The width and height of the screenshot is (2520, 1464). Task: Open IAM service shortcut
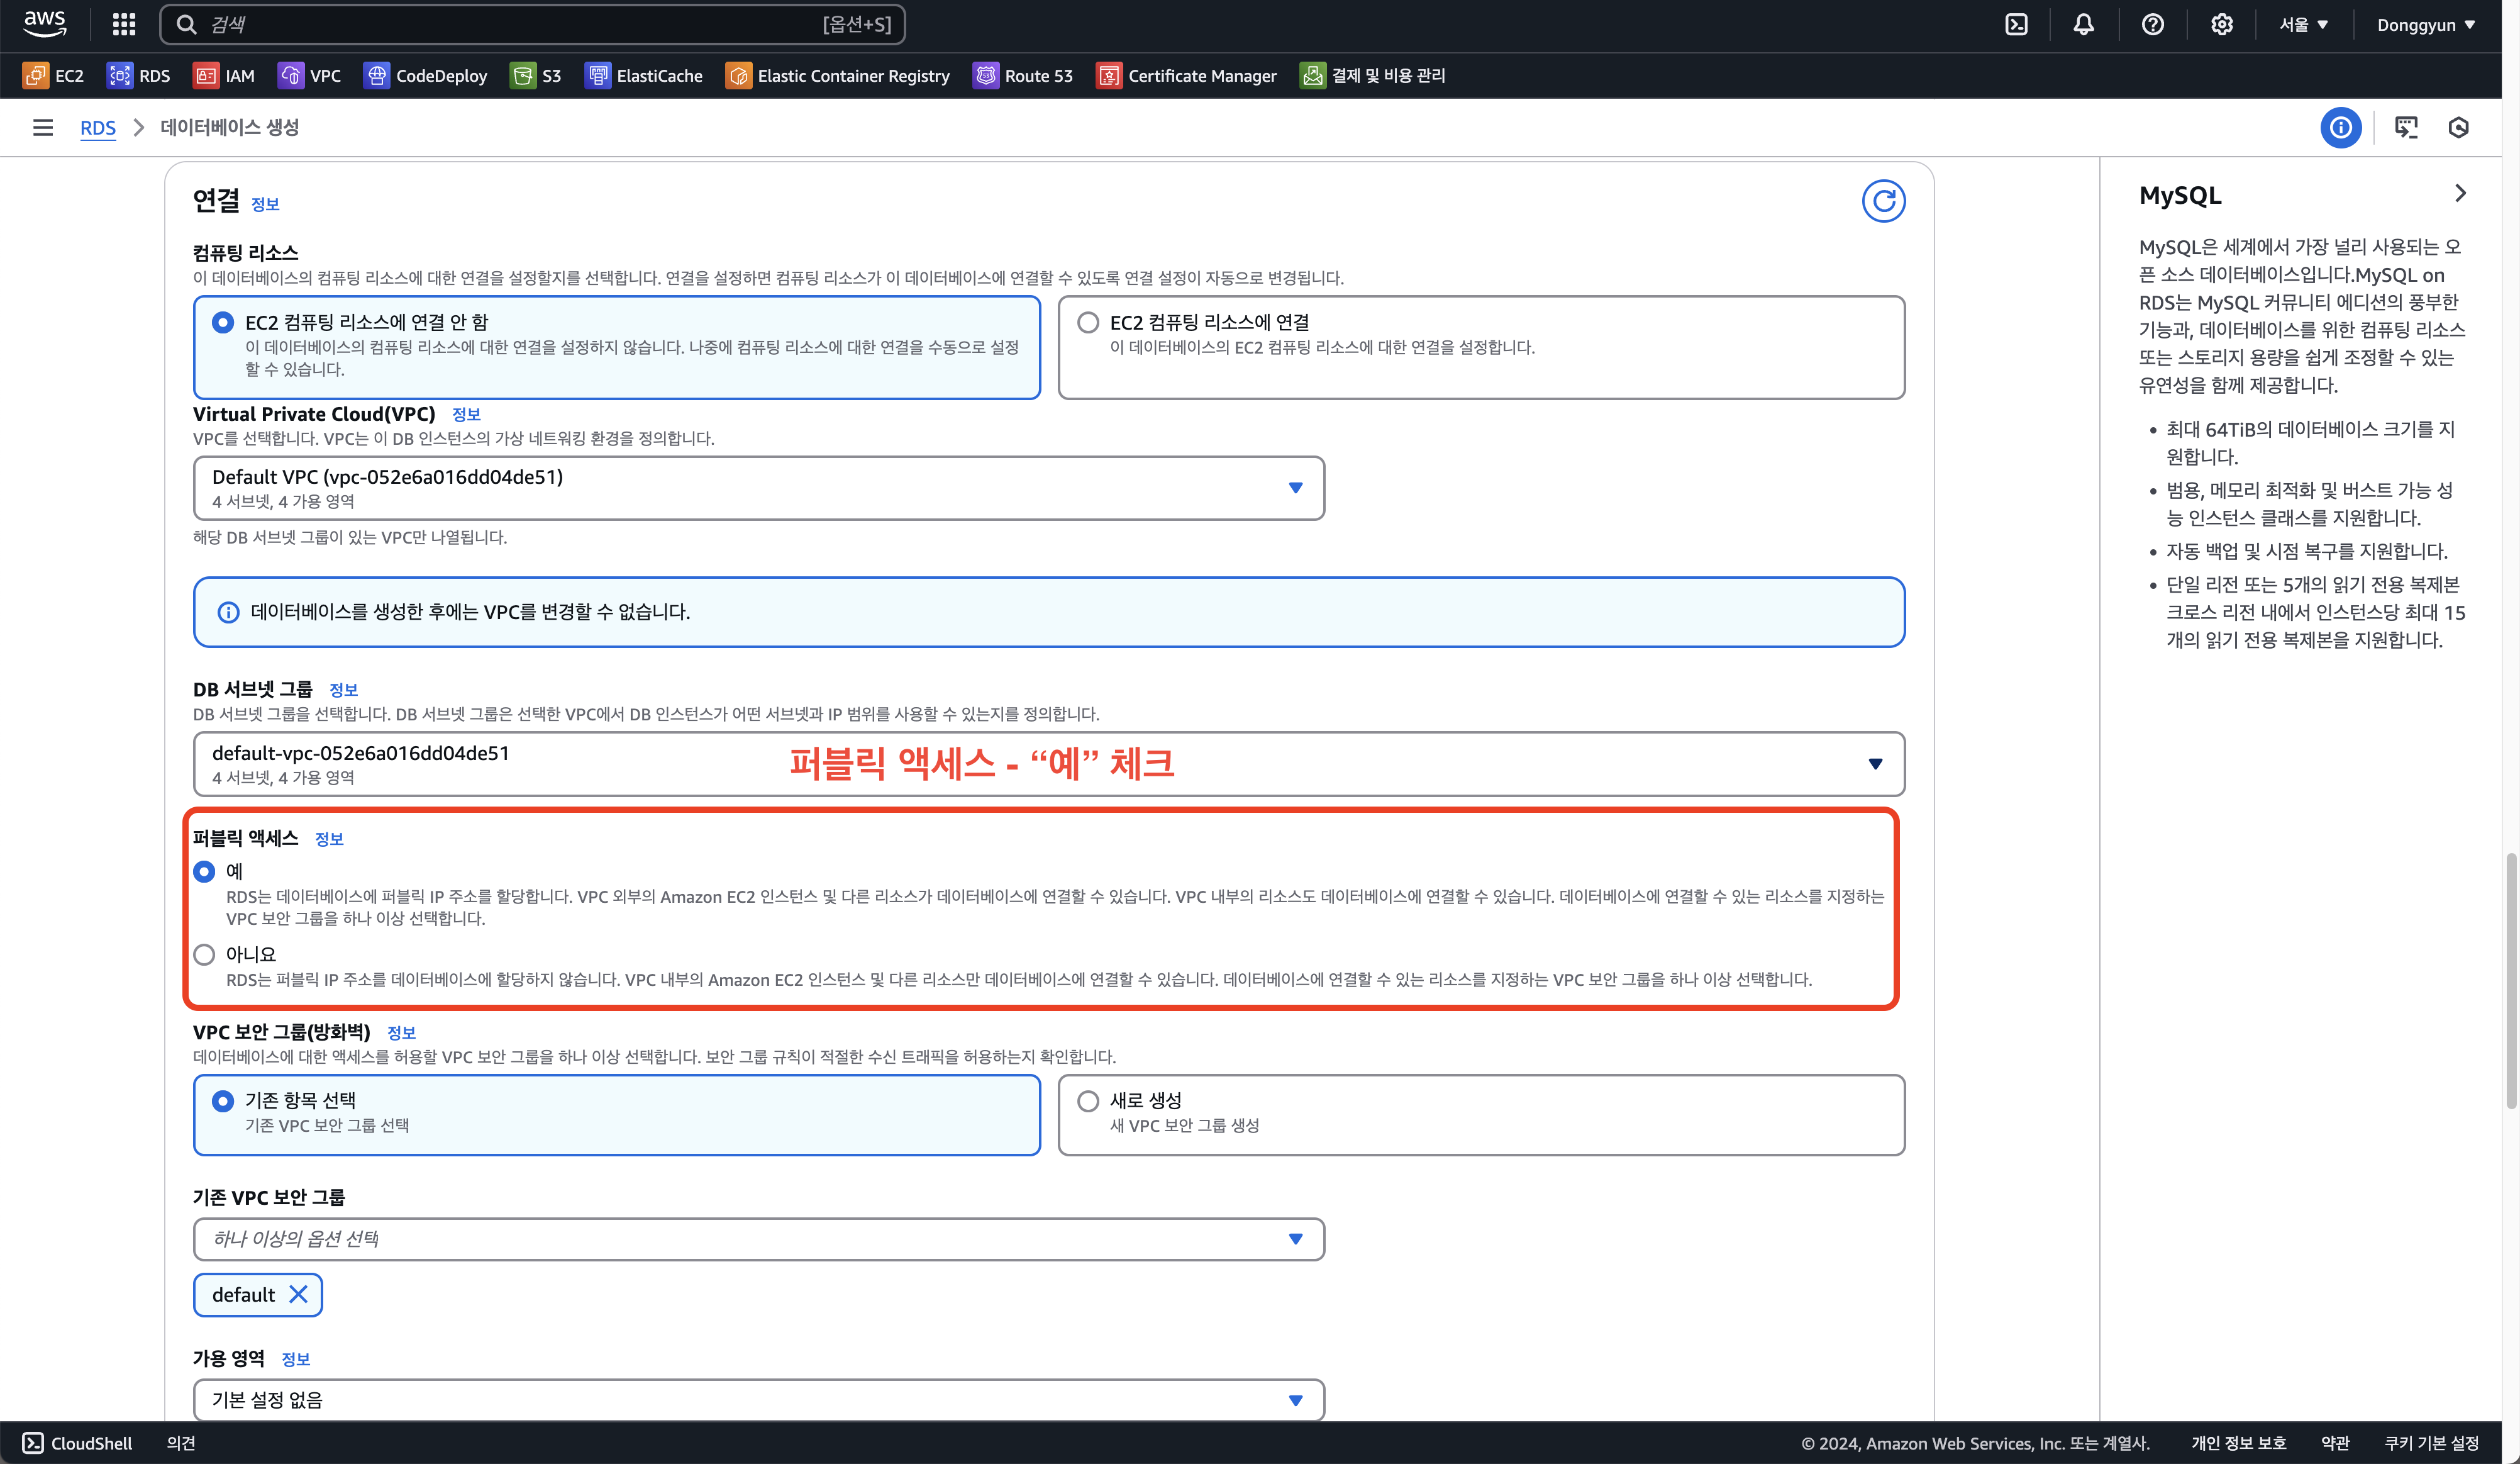223,75
